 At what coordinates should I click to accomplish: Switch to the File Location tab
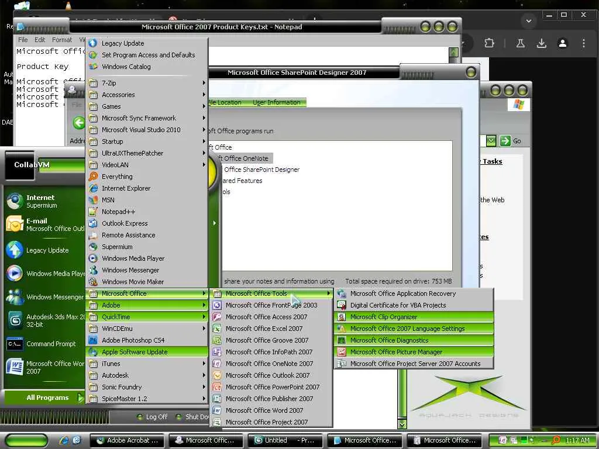pos(225,102)
